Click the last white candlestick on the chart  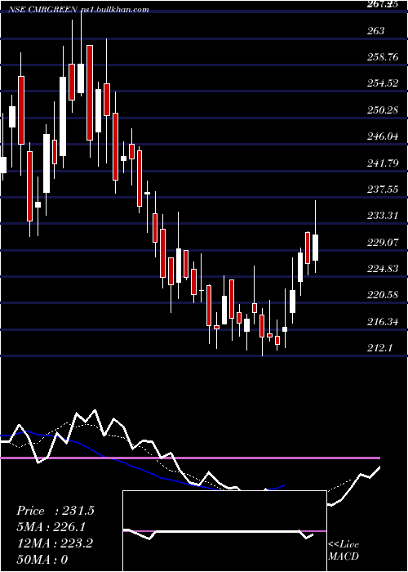tap(316, 248)
